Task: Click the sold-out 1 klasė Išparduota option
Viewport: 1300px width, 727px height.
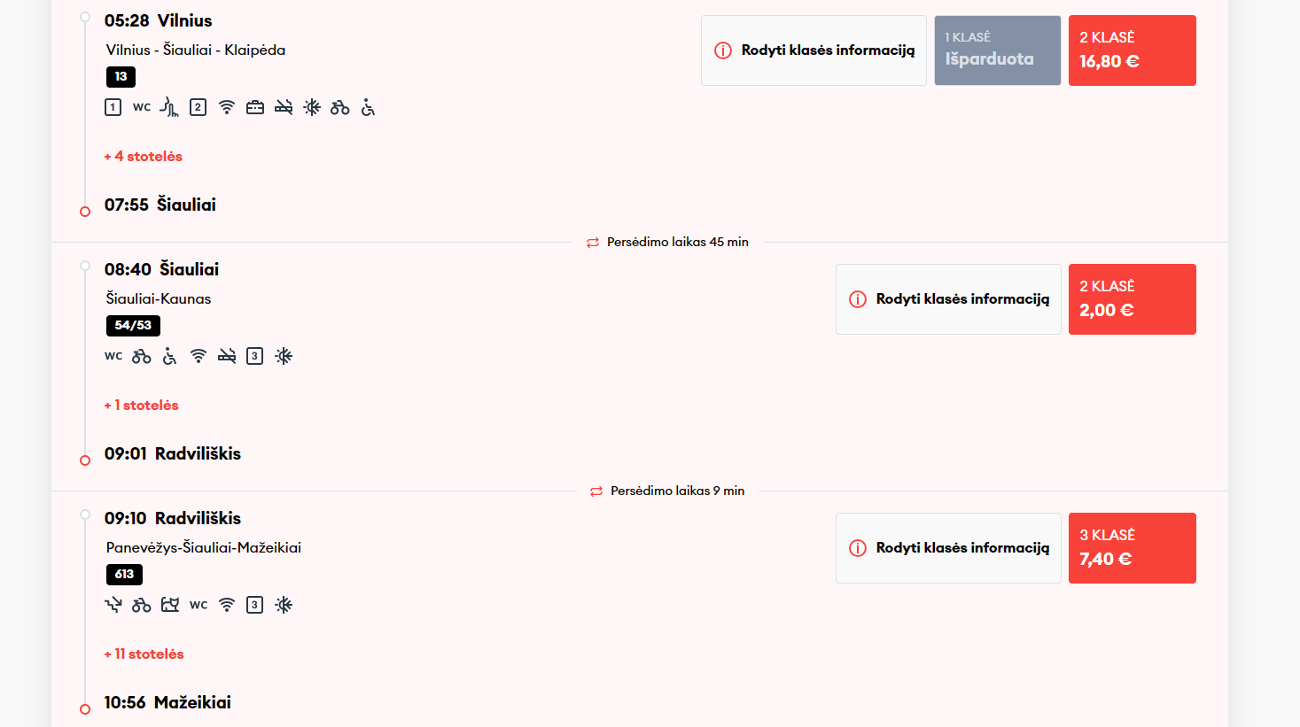Action: click(x=997, y=50)
